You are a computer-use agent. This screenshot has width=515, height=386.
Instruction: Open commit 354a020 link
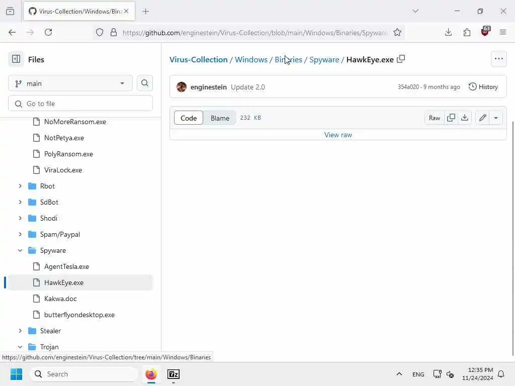(408, 87)
